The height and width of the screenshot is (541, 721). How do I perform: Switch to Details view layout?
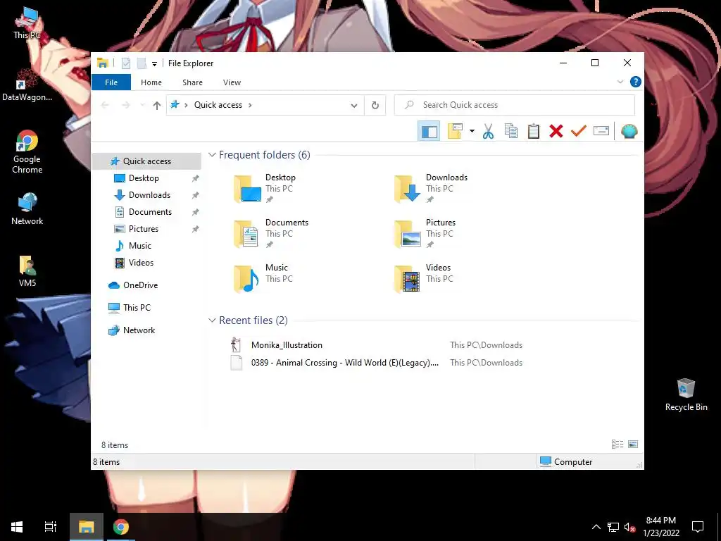pos(617,444)
